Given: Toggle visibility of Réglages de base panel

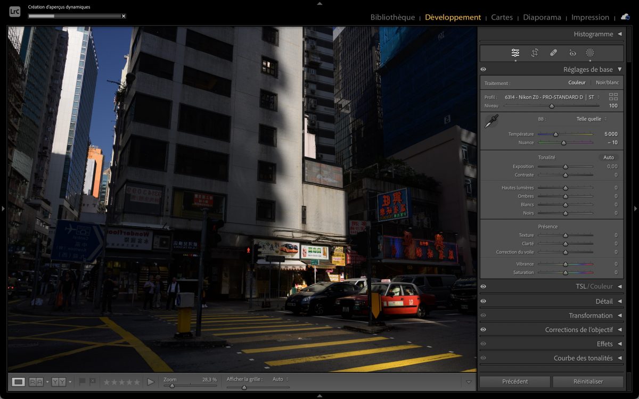Looking at the screenshot, I should pos(484,70).
